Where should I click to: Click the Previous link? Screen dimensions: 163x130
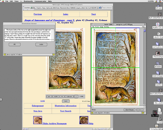38,14
